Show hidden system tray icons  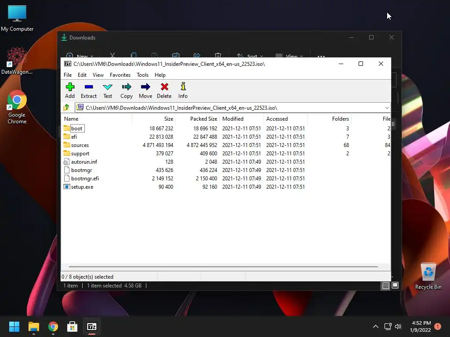tap(375, 326)
